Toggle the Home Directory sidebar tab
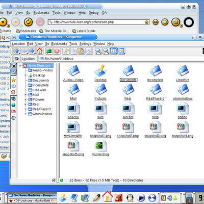The height and width of the screenshot is (204, 204). (13, 92)
